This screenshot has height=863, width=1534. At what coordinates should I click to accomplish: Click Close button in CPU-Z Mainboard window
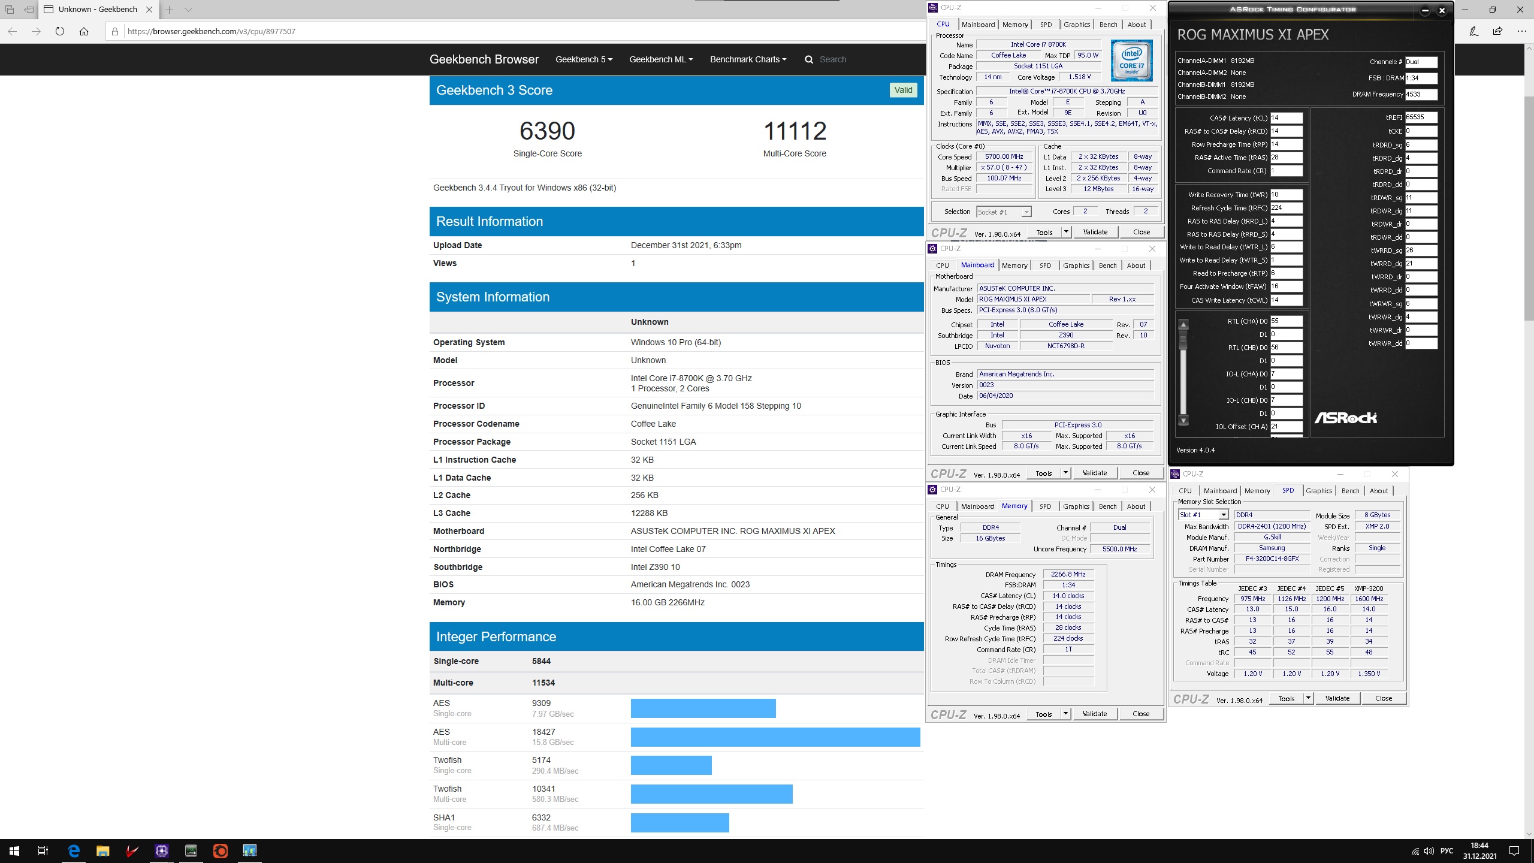[x=1140, y=473]
